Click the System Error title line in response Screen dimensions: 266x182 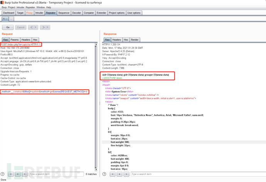pos(119,92)
